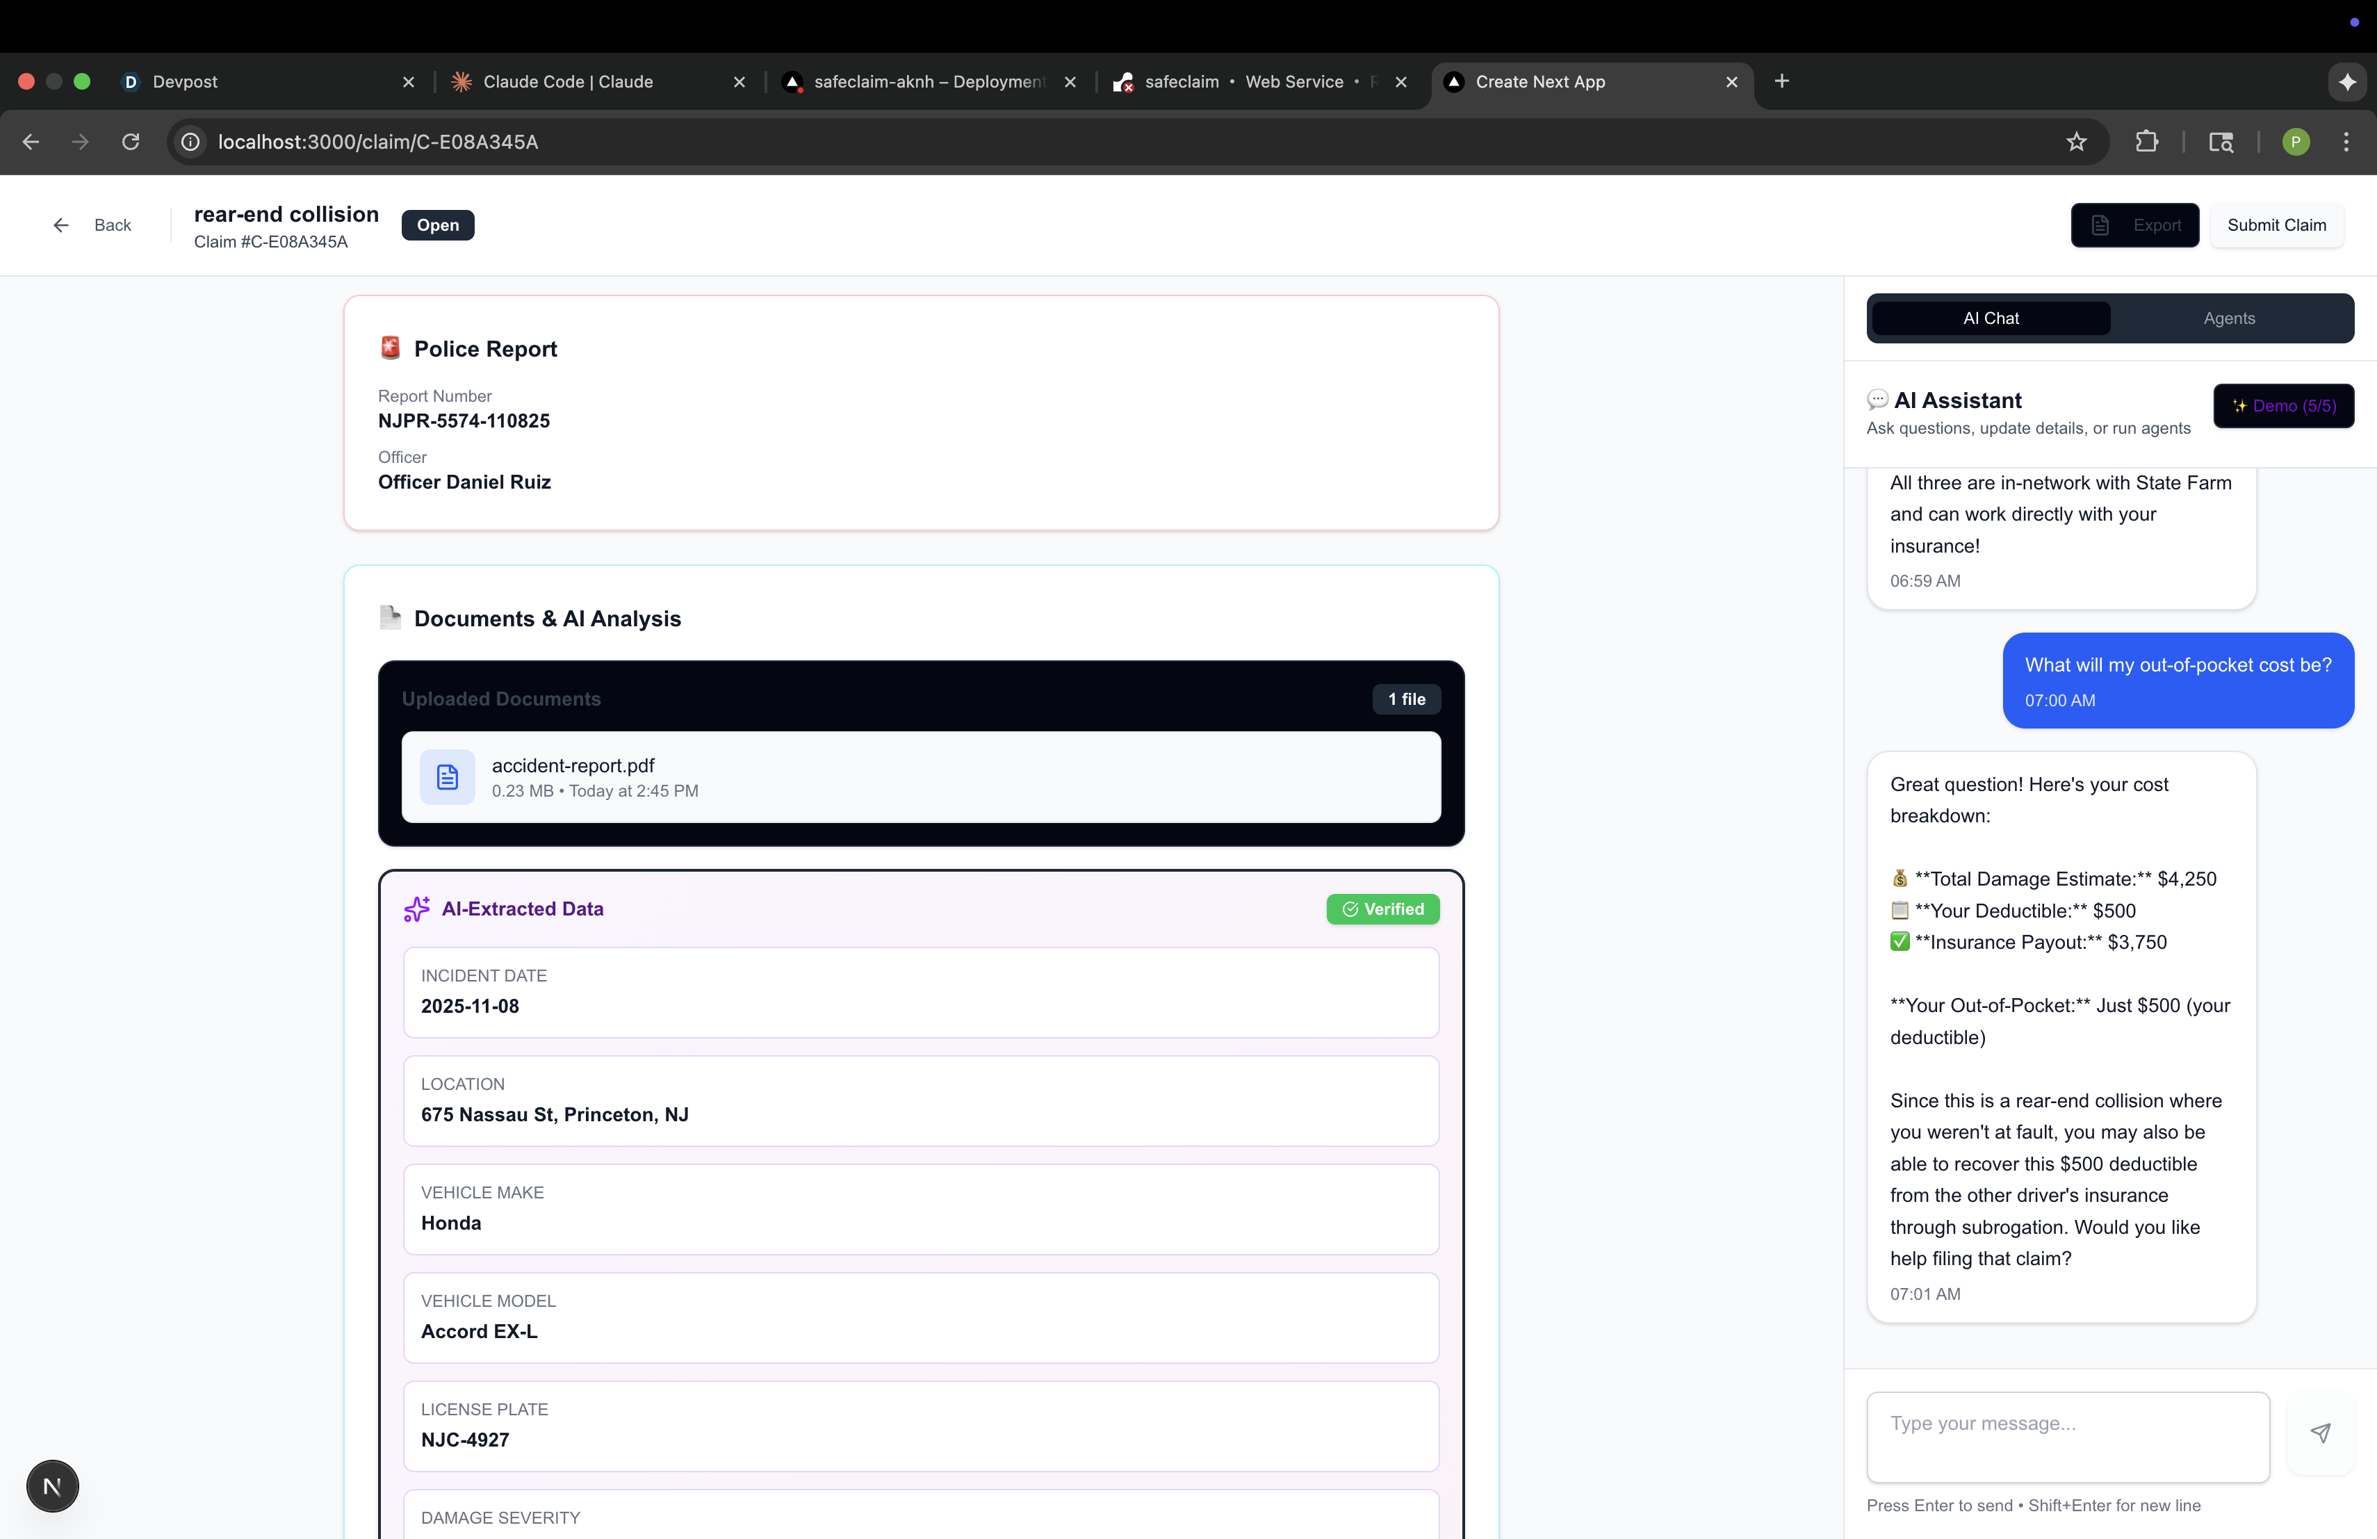Open the Chrome three-dot menu

click(x=2346, y=142)
